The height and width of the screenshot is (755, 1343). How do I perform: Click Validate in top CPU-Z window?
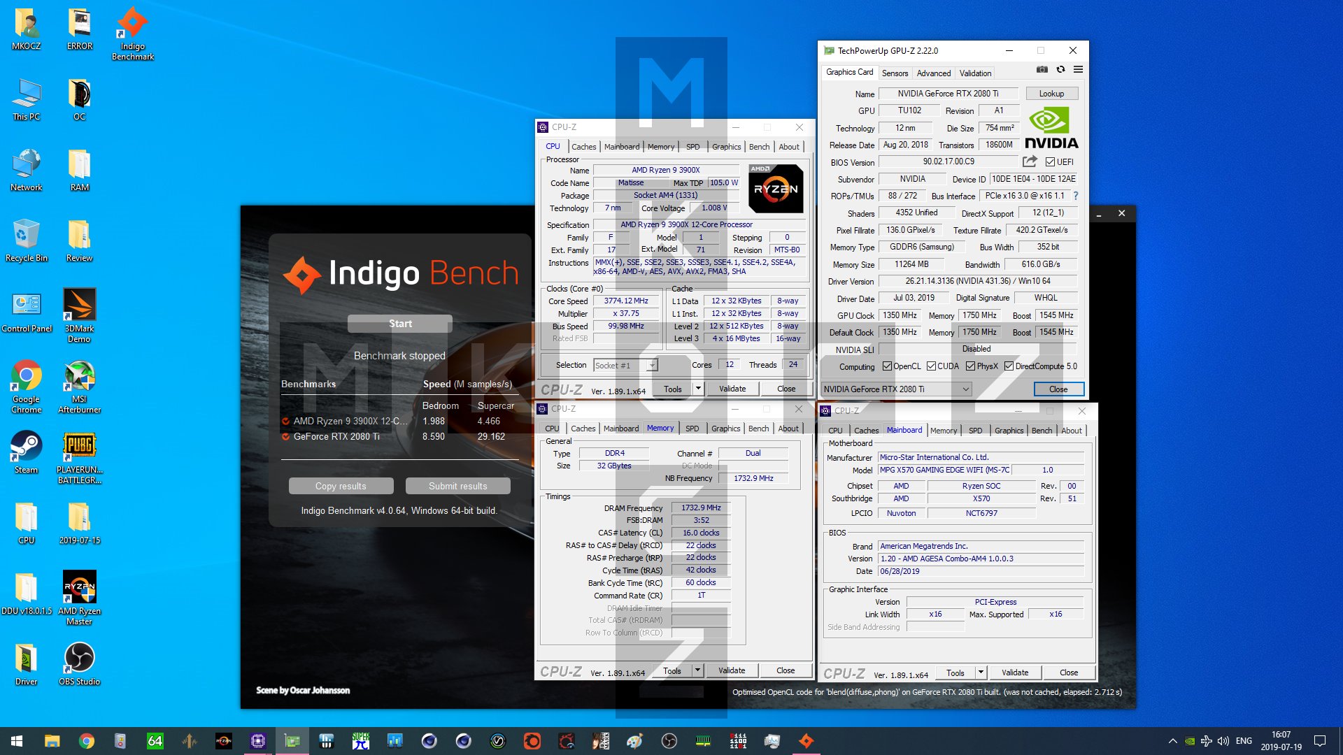tap(732, 389)
